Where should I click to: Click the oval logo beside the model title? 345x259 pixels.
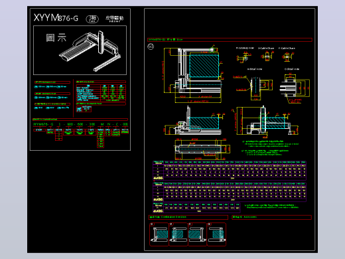pyautogui.click(x=92, y=19)
